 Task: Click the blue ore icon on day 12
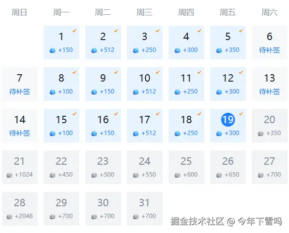point(219,92)
